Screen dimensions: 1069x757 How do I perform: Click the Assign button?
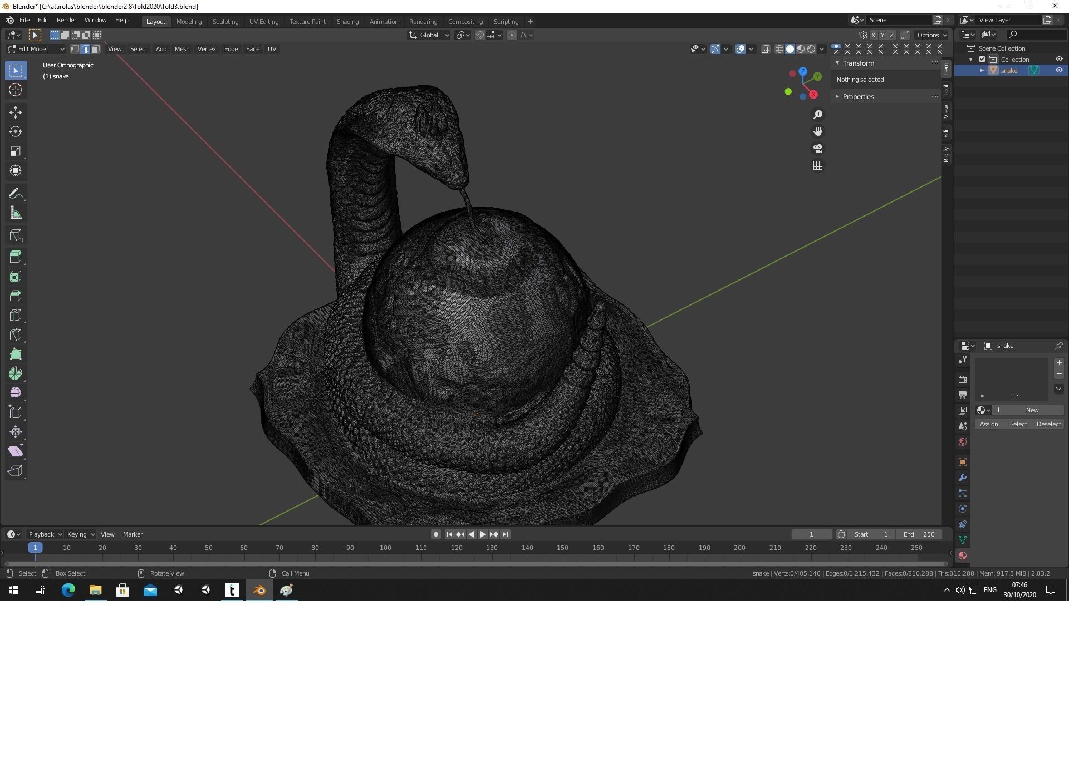tap(989, 424)
